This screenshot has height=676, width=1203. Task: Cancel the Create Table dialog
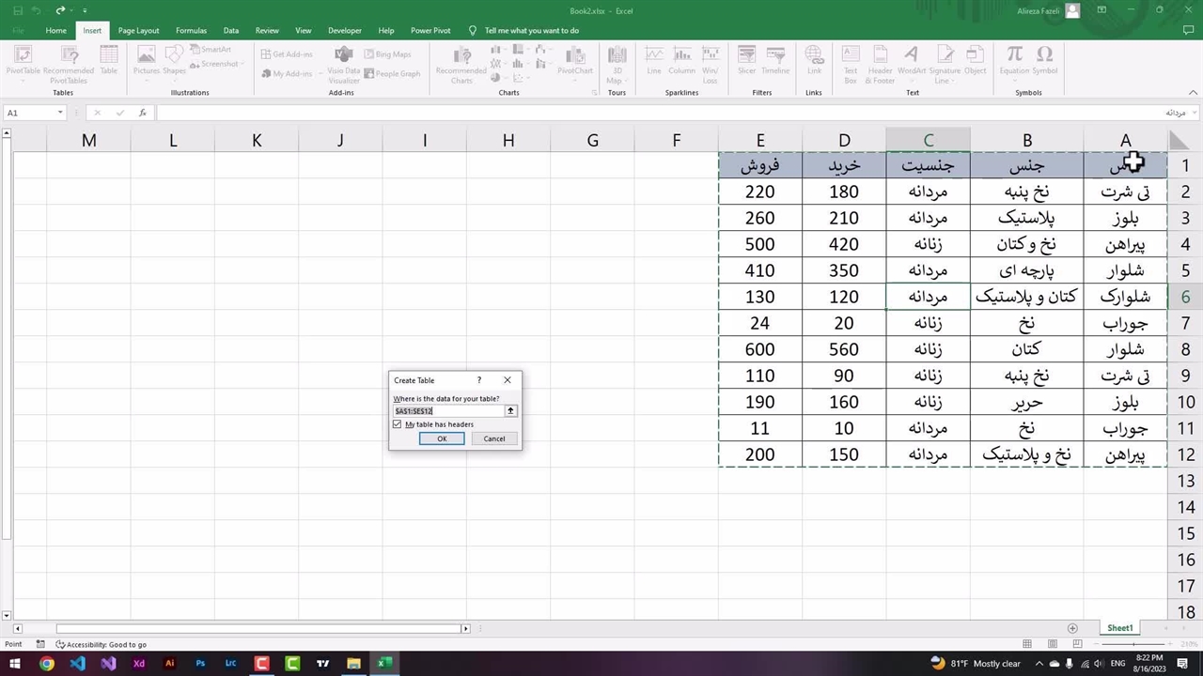click(x=493, y=438)
